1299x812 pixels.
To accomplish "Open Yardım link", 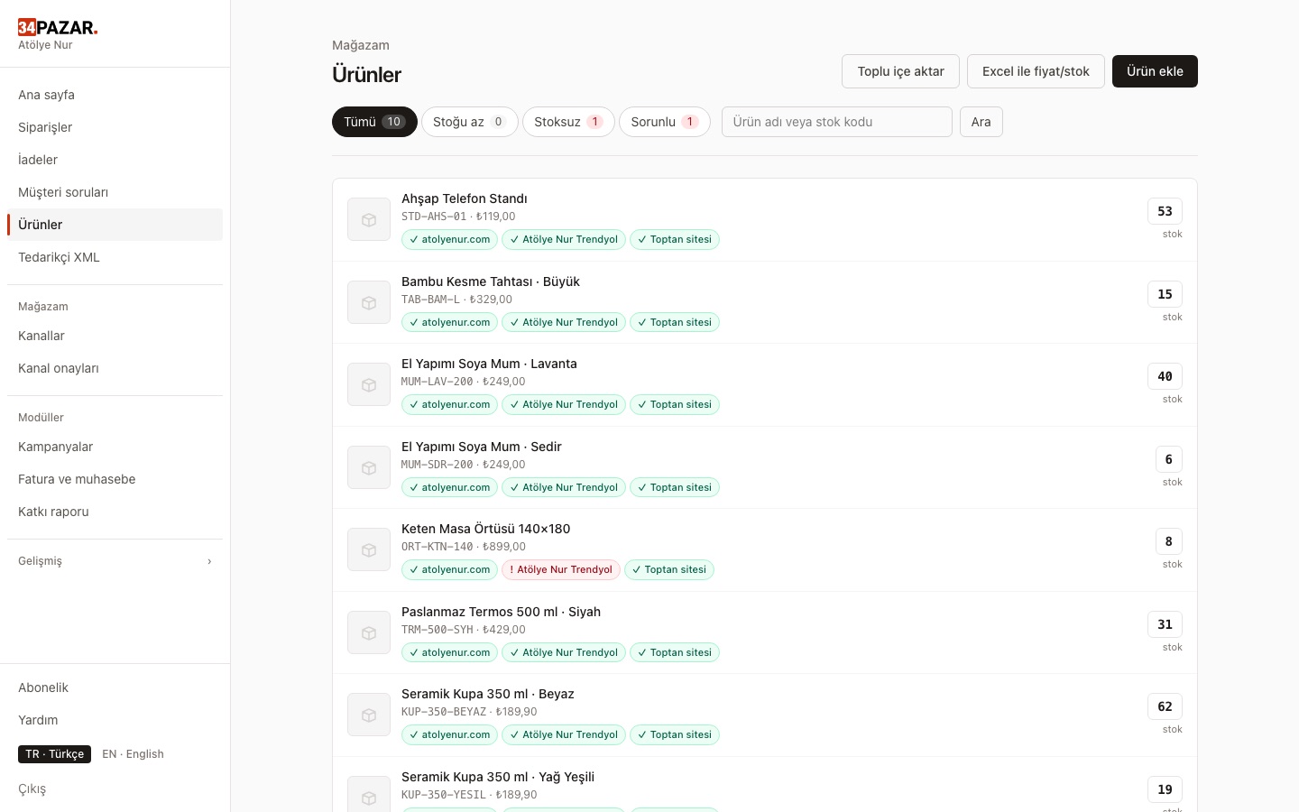I will coord(115,720).
